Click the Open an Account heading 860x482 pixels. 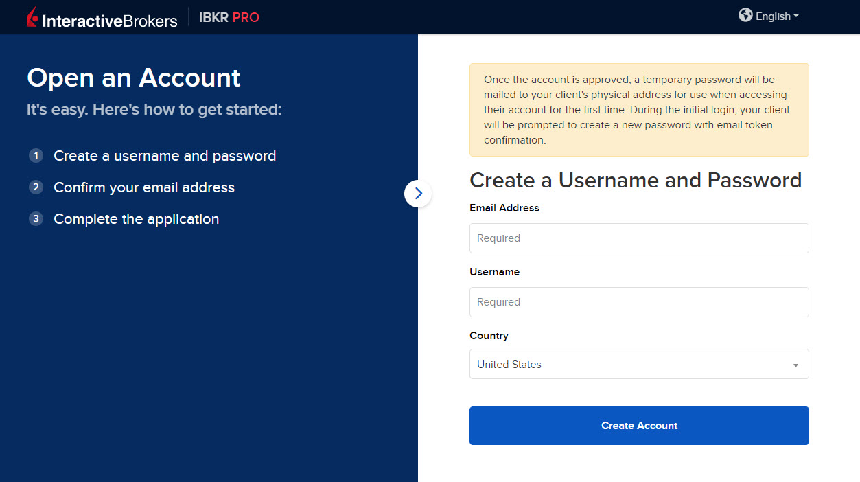click(x=133, y=78)
